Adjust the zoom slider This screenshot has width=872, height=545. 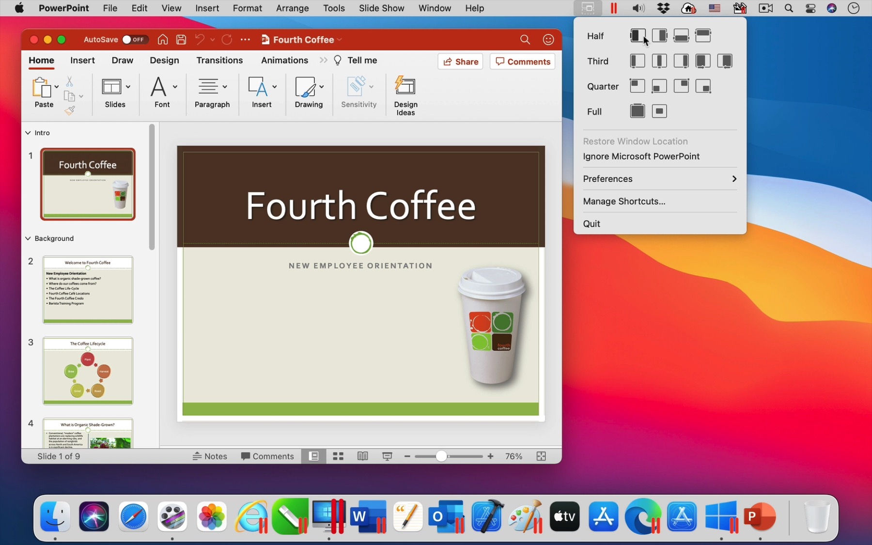441,456
